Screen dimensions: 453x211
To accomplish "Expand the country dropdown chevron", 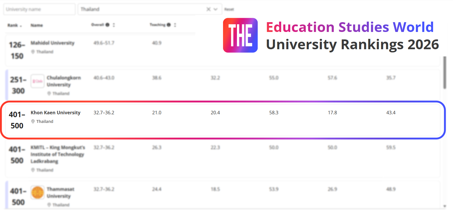I will click(216, 9).
